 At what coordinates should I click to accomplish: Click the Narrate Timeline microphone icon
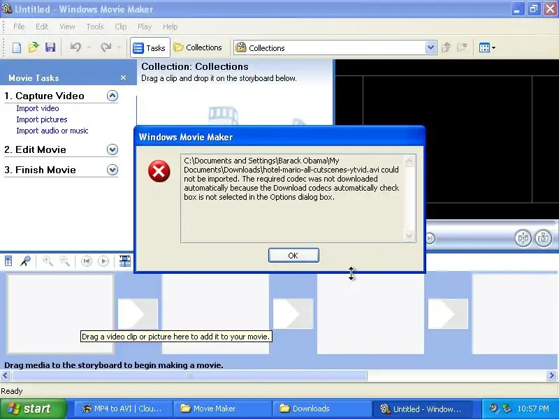25,261
